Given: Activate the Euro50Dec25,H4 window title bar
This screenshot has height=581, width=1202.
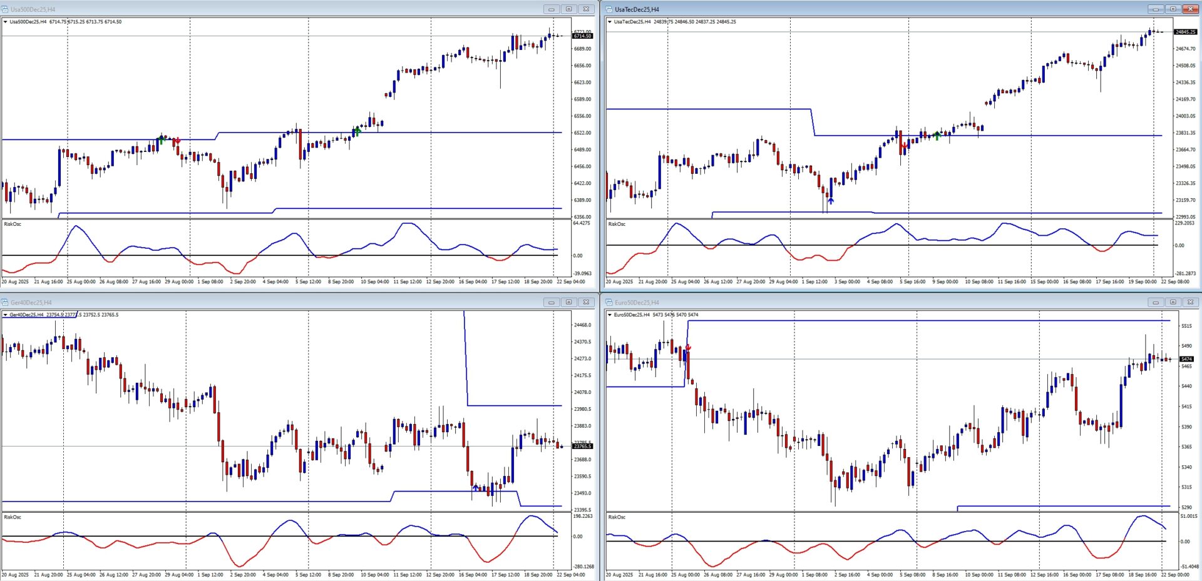Looking at the screenshot, I should pyautogui.click(x=876, y=303).
